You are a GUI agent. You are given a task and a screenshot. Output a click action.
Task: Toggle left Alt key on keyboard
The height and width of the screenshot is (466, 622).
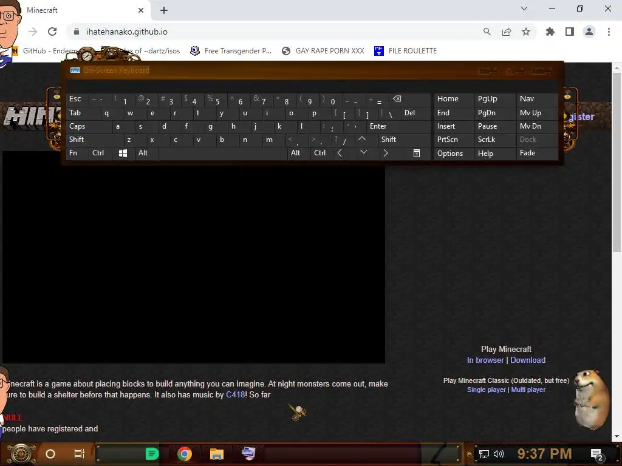pyautogui.click(x=146, y=153)
